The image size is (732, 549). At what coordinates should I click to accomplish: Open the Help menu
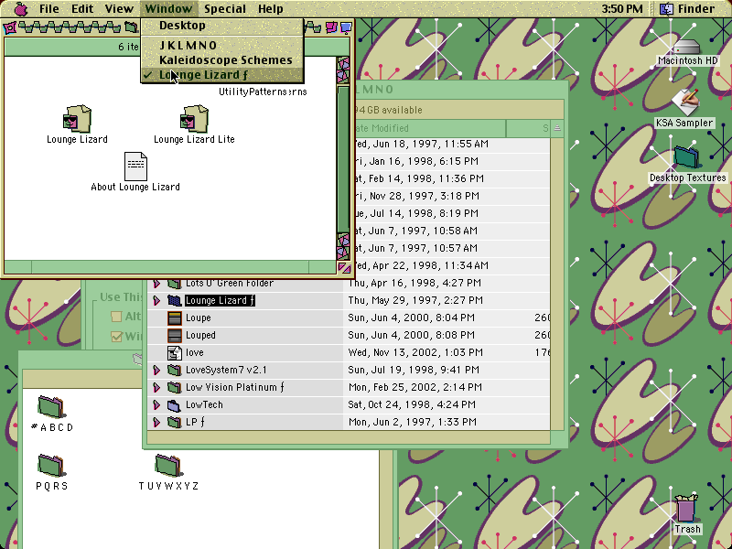point(270,8)
